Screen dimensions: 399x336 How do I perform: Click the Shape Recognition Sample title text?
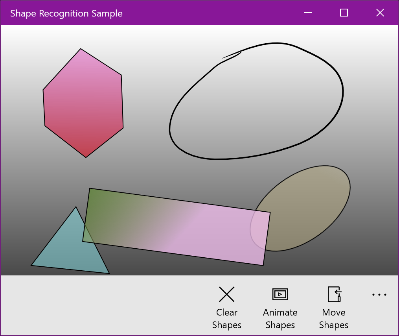[x=66, y=13]
